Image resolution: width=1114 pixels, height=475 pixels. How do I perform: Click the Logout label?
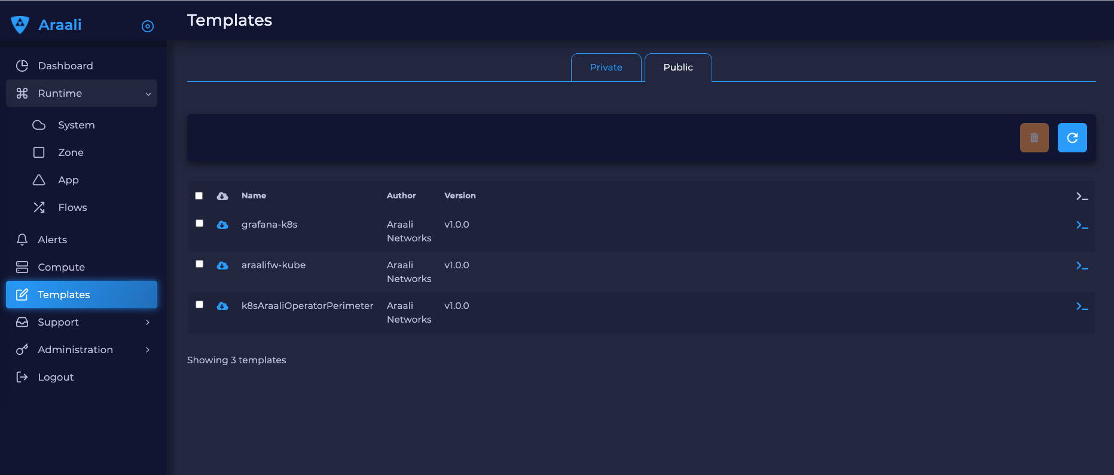[x=56, y=377]
